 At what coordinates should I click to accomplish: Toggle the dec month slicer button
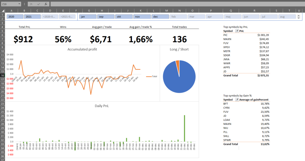(160, 17)
